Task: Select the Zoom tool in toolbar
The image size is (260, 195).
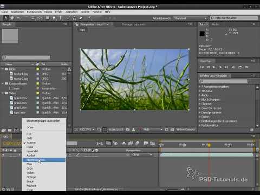Action: click(18, 18)
